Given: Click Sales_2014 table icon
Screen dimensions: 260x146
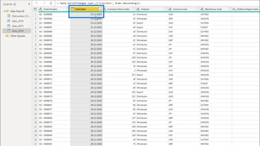Looking at the screenshot, I should coord(9,21).
